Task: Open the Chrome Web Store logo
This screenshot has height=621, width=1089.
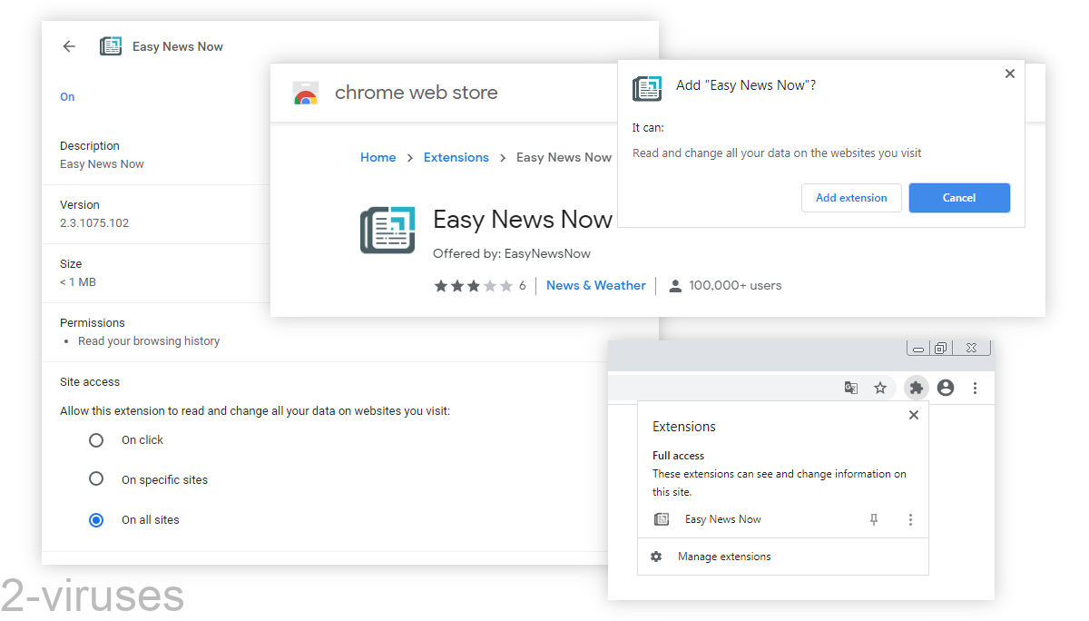Action: pyautogui.click(x=307, y=92)
